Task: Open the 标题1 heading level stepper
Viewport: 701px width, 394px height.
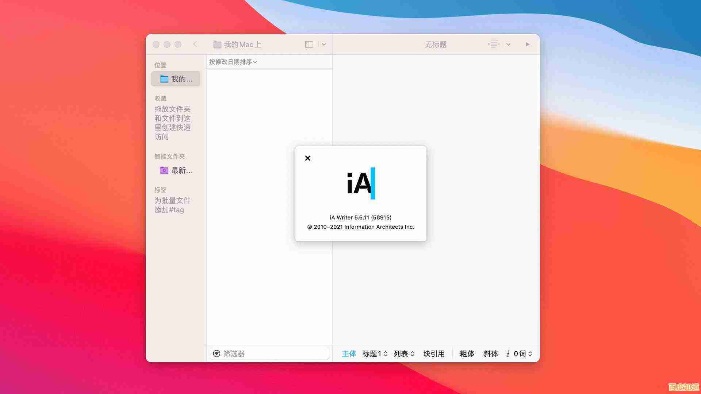Action: coord(375,354)
